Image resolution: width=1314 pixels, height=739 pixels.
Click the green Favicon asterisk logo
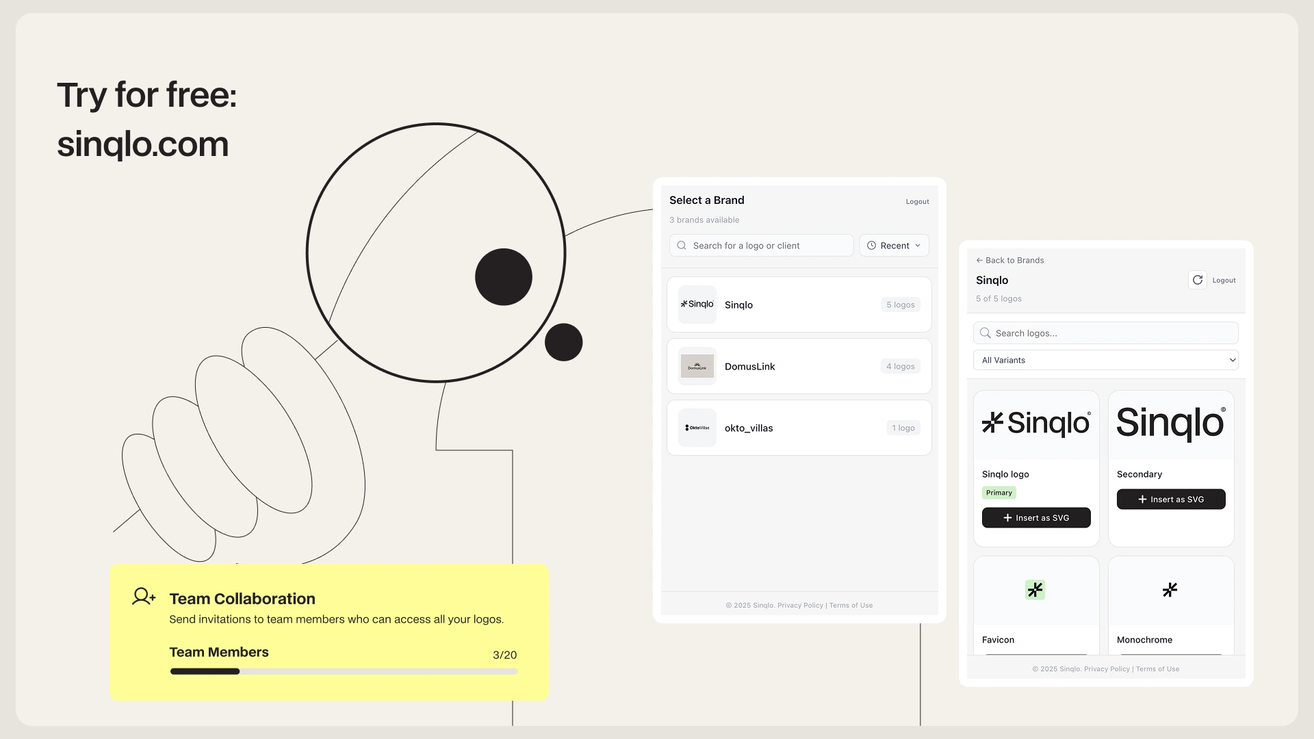[1035, 589]
